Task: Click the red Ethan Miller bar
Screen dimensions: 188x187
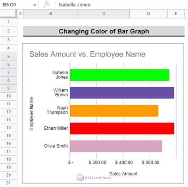Action: coord(122,129)
